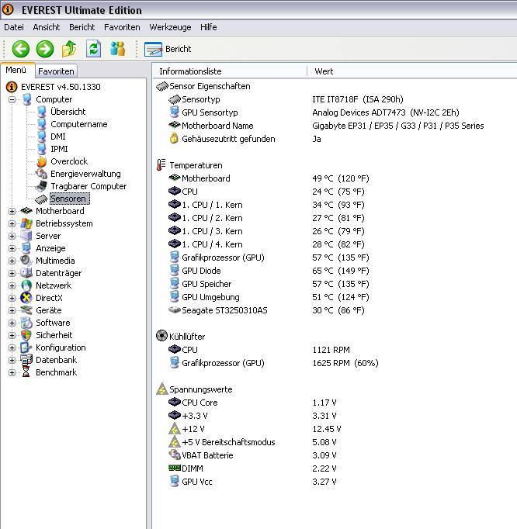Click the Benchmark hourglass icon

click(x=26, y=373)
